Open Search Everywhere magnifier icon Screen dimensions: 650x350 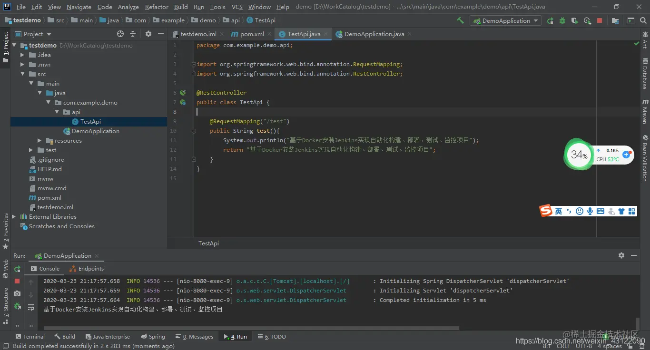pos(643,20)
